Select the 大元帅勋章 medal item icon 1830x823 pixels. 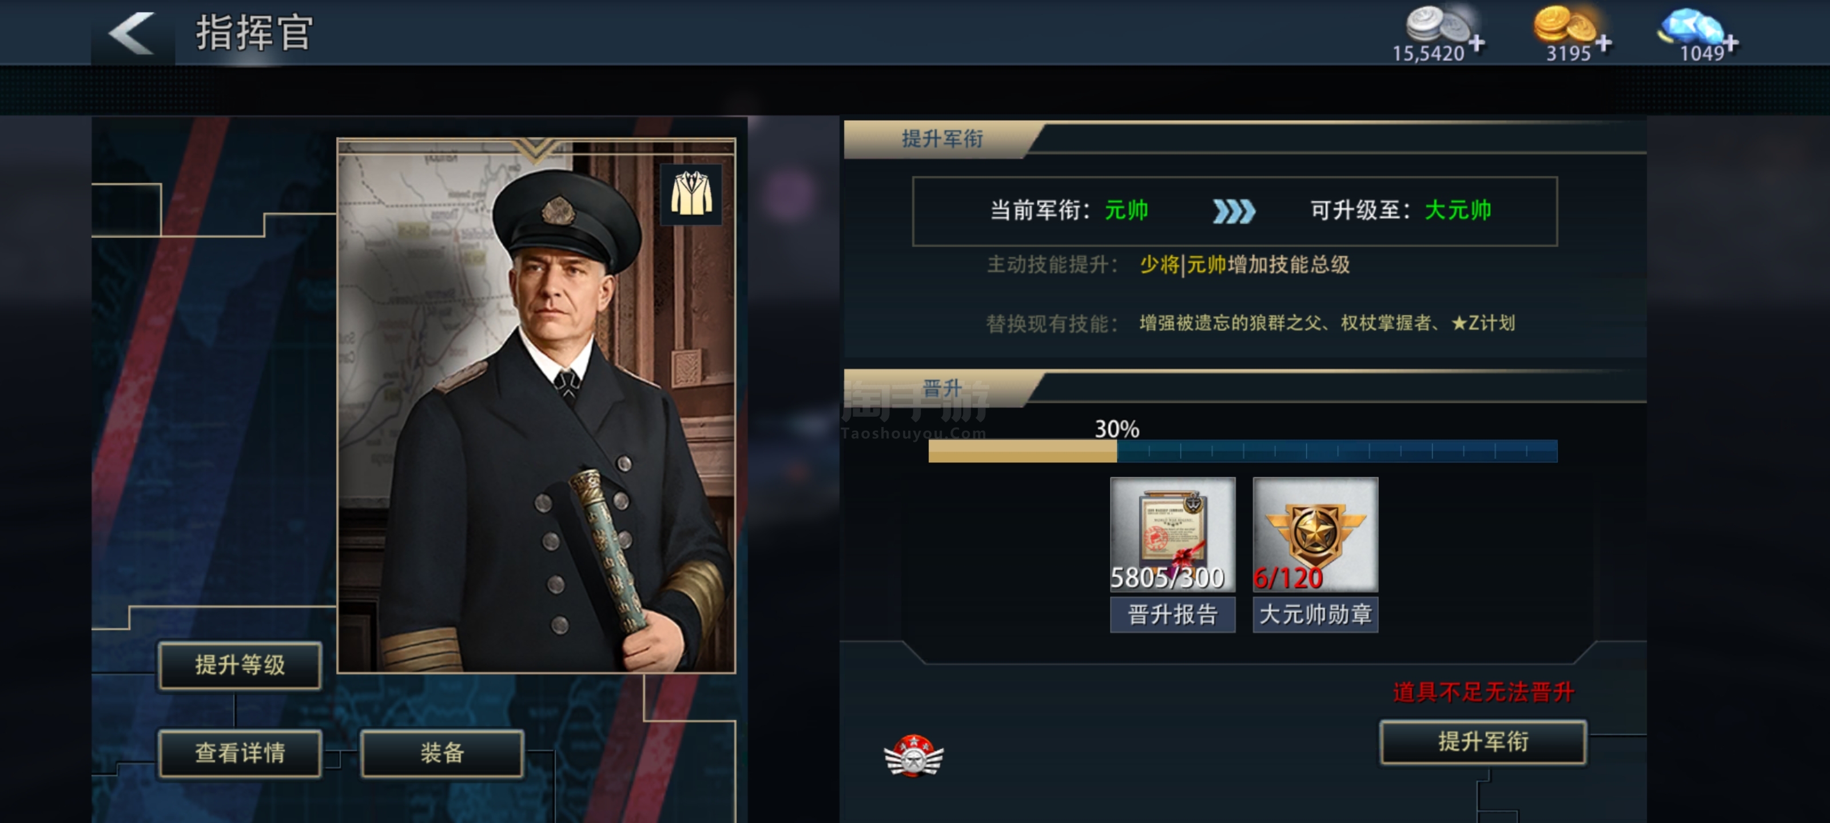tap(1315, 535)
